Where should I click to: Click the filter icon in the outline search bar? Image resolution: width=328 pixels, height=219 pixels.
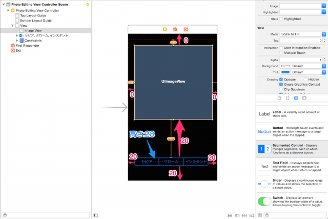[5, 215]
